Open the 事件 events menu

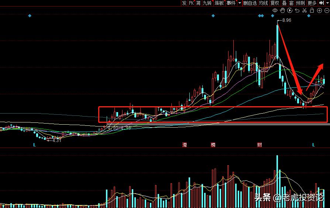(x=231, y=3)
